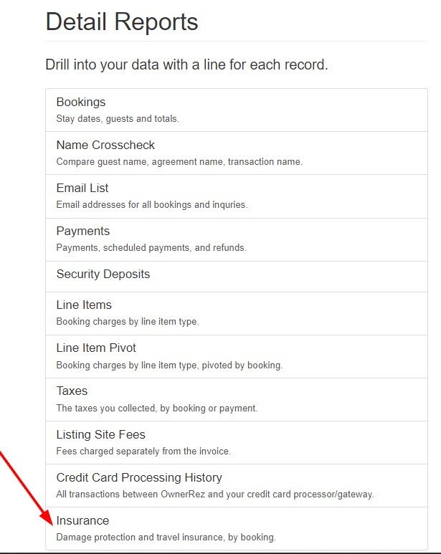Click 'Booking charges by line item type.' text

click(128, 321)
